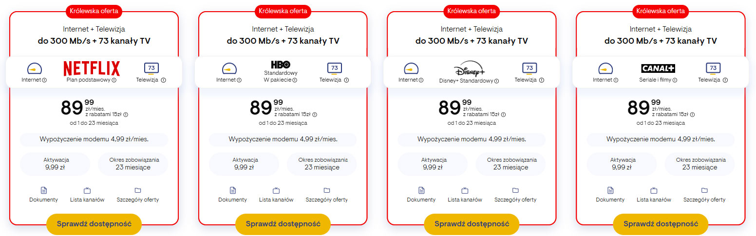This screenshot has width=756, height=236.
Task: Show info for CANAL+ Seriale i filmy
Action: click(x=675, y=80)
